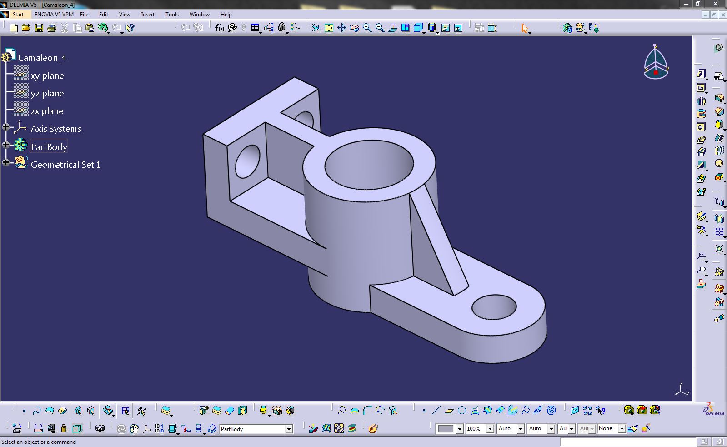
Task: Open the Tools menu
Action: click(x=172, y=15)
